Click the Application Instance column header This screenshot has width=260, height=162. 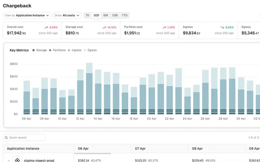tap(39, 149)
